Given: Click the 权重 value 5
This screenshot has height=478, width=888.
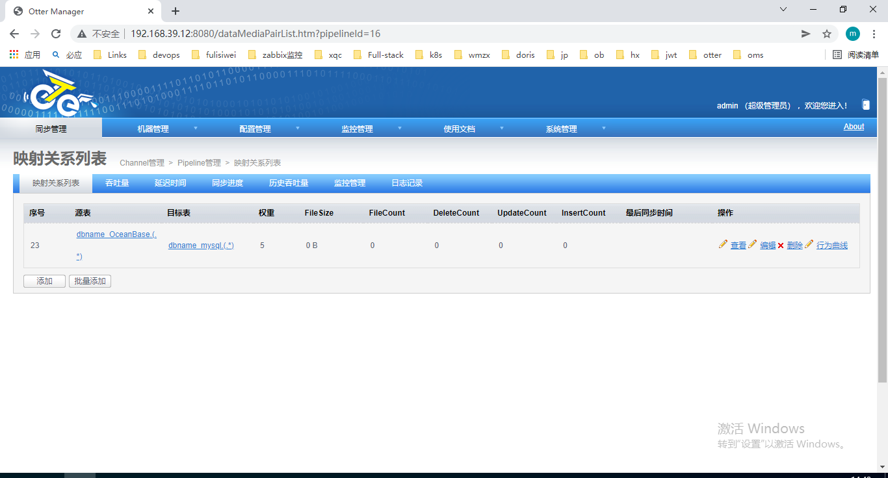Looking at the screenshot, I should (x=262, y=245).
